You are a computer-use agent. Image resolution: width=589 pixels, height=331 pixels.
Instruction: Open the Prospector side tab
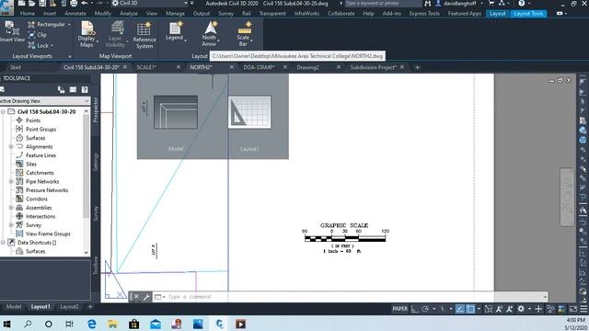pos(96,110)
